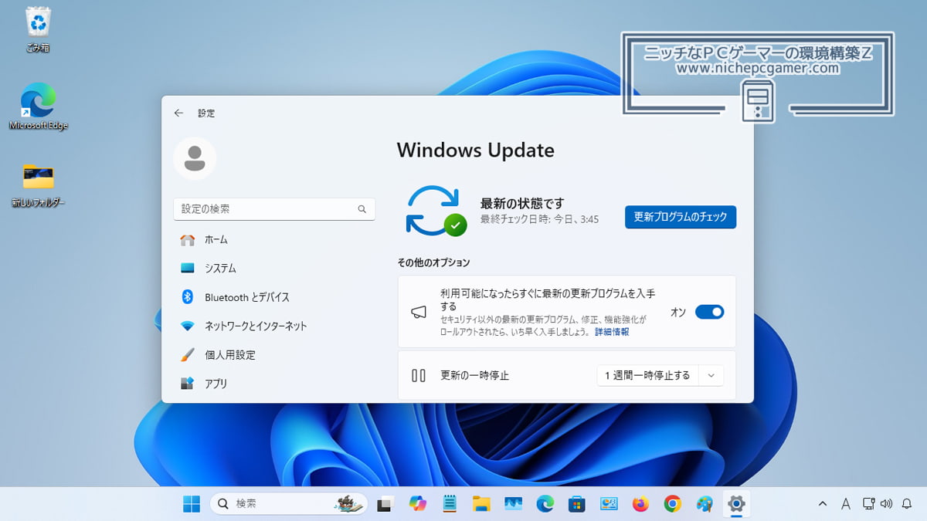Screen dimensions: 927x521
Task: Open File Explorer from the taskbar
Action: pos(481,504)
